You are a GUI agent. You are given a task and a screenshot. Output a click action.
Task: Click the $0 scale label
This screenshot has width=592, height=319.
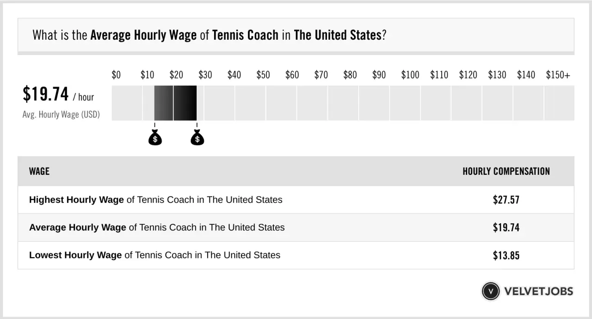116,75
